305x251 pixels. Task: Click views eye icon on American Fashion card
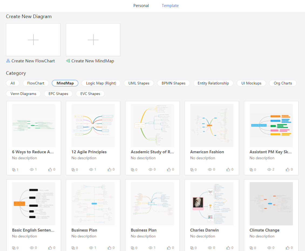click(210, 169)
